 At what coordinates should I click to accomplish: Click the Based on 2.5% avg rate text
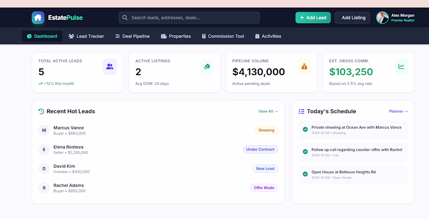coord(351,84)
